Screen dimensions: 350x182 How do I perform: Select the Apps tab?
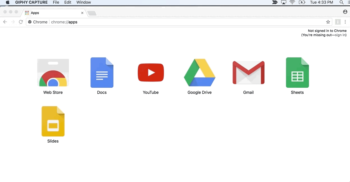point(53,13)
